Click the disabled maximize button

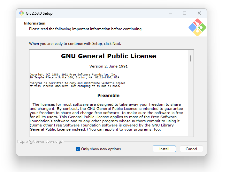point(185,13)
